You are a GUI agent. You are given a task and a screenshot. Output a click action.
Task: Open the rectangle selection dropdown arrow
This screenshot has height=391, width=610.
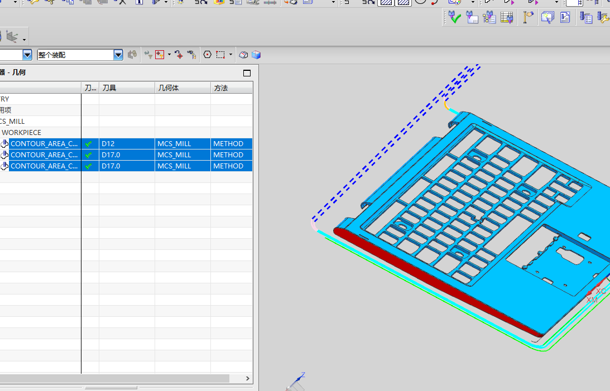click(230, 55)
